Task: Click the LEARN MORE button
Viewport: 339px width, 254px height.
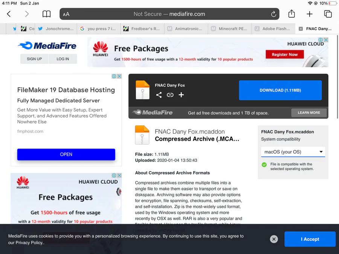Action: pos(309,113)
